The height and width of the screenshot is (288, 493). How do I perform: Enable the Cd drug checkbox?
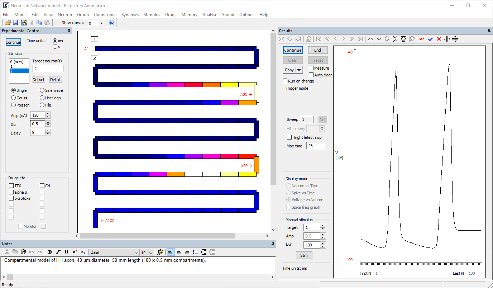pyautogui.click(x=42, y=186)
